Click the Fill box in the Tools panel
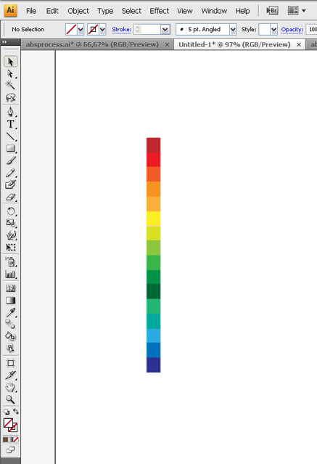The height and width of the screenshot is (464, 317). (8, 423)
